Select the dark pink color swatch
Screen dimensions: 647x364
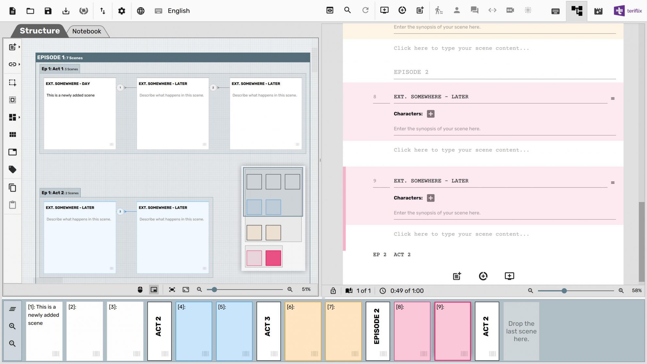[273, 257]
